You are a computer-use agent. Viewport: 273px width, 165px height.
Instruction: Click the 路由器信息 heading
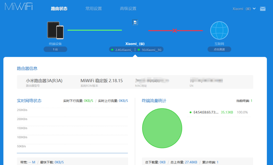(x=27, y=69)
